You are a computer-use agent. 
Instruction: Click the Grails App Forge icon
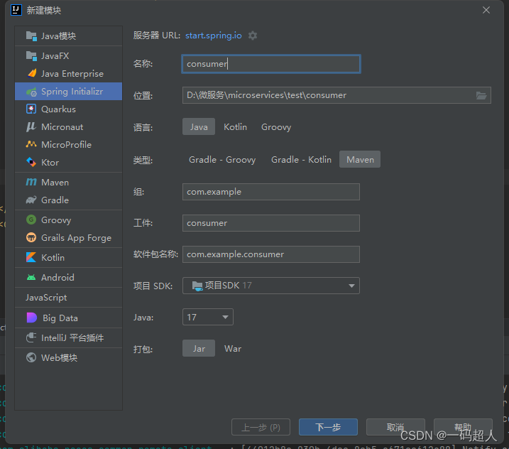[x=31, y=237]
